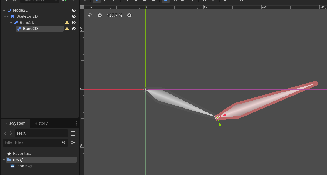Open the file sort options icon
Image resolution: width=327 pixels, height=175 pixels.
(73, 142)
